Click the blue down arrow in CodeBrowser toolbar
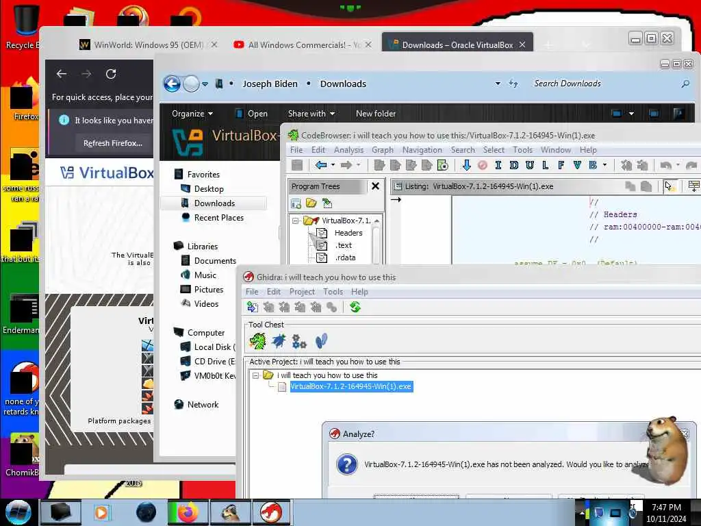The image size is (701, 526). 466,165
